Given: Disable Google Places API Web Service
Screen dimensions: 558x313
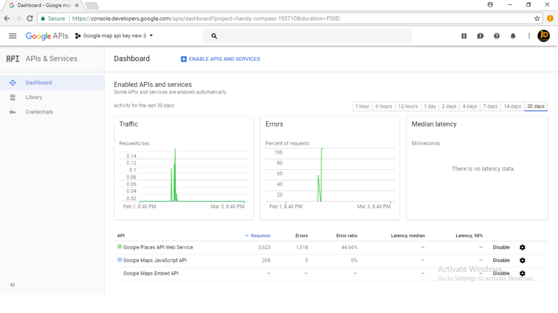Looking at the screenshot, I should tap(501, 247).
